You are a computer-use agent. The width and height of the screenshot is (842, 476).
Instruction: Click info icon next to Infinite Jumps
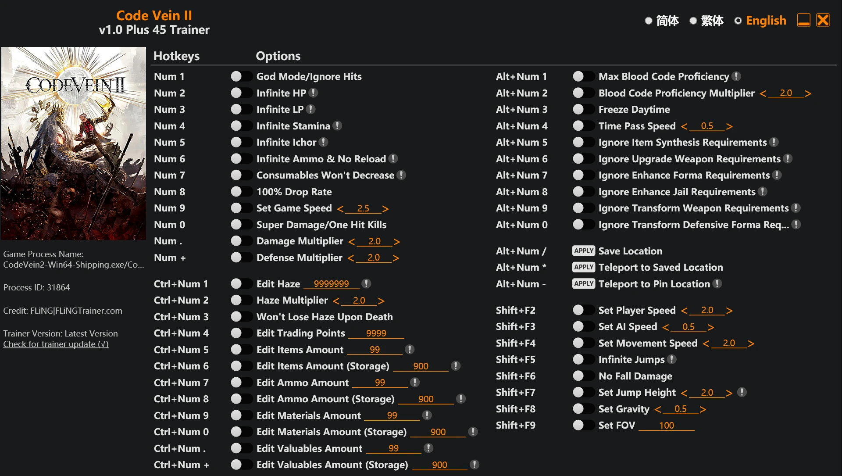671,359
